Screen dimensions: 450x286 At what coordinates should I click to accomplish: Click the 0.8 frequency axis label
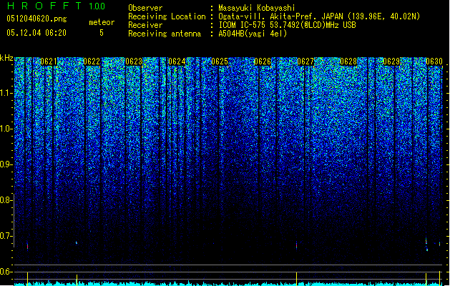pos(6,200)
